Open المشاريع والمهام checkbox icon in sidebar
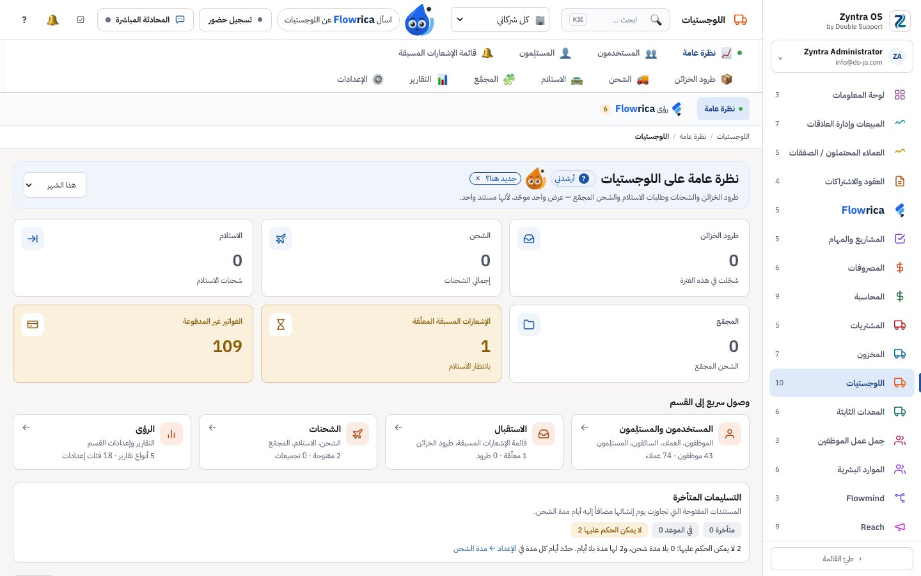 (x=900, y=239)
